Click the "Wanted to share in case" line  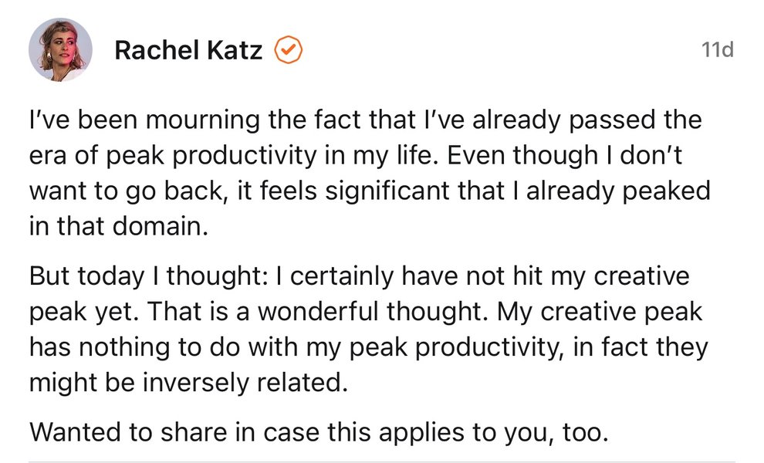319,432
